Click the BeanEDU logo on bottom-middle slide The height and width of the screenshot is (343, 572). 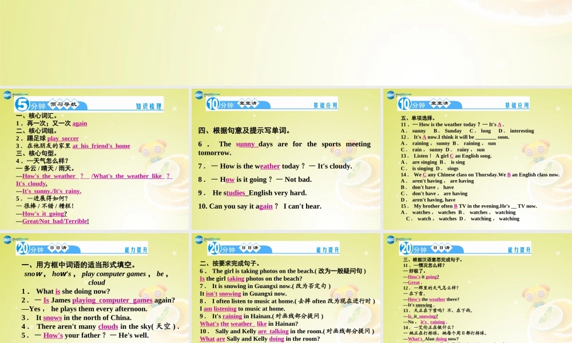199,239
